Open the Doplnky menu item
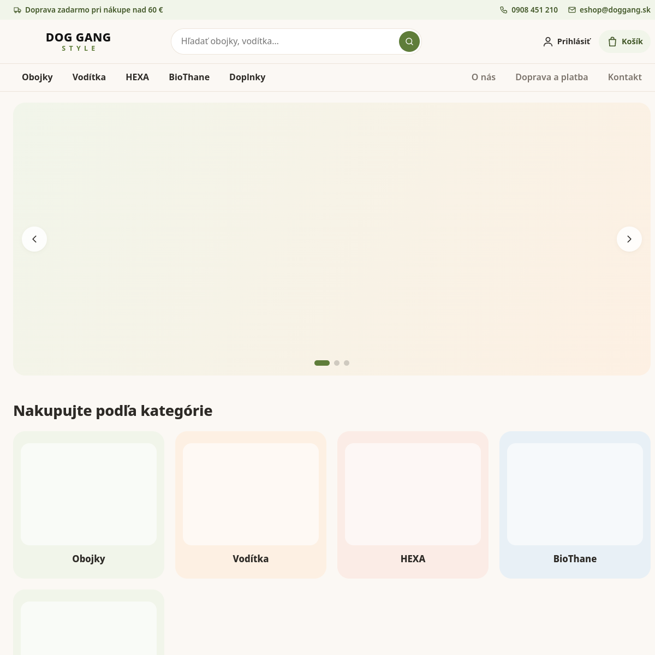Image resolution: width=655 pixels, height=655 pixels. (247, 77)
